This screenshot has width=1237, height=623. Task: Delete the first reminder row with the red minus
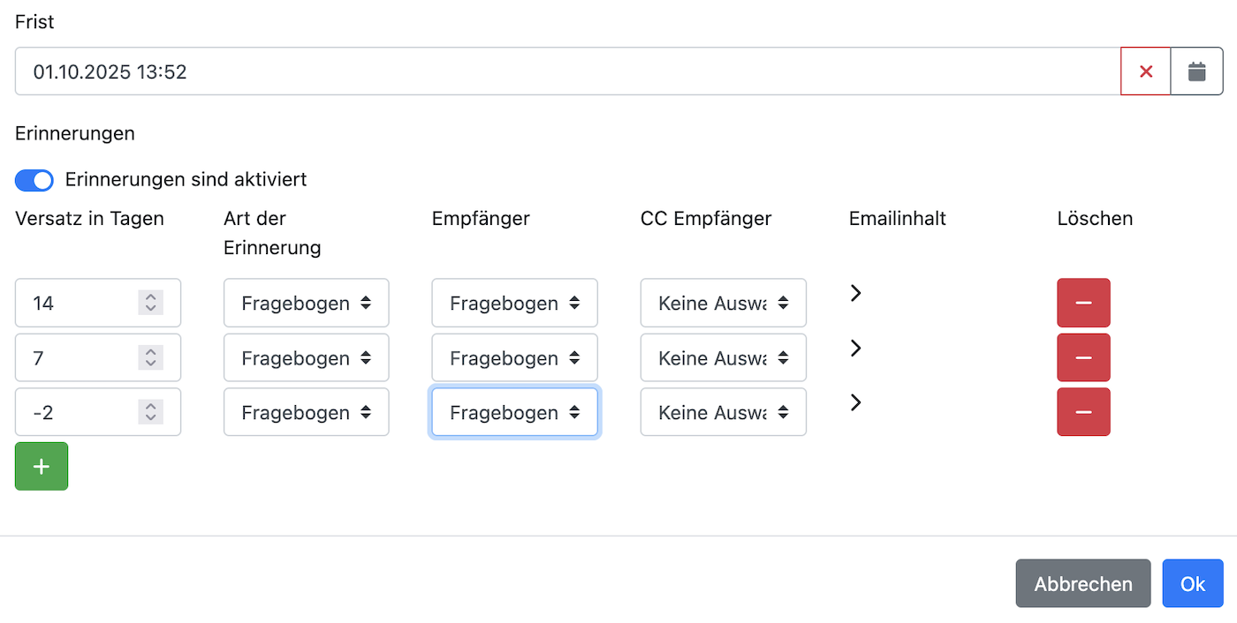[x=1083, y=303]
